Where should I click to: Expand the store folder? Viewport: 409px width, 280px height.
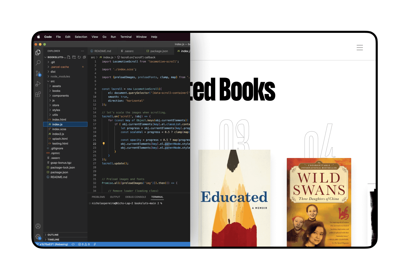tap(65, 105)
